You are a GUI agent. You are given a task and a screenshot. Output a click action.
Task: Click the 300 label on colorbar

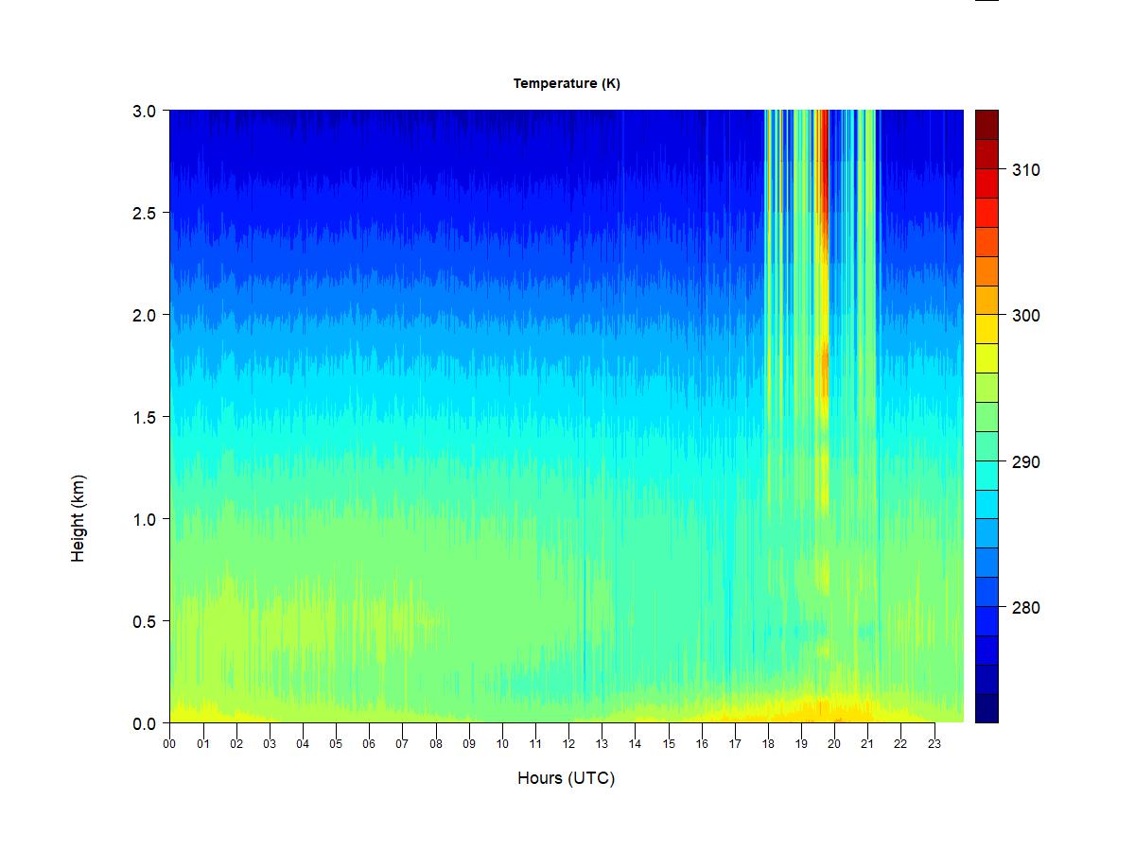pyautogui.click(x=1025, y=316)
